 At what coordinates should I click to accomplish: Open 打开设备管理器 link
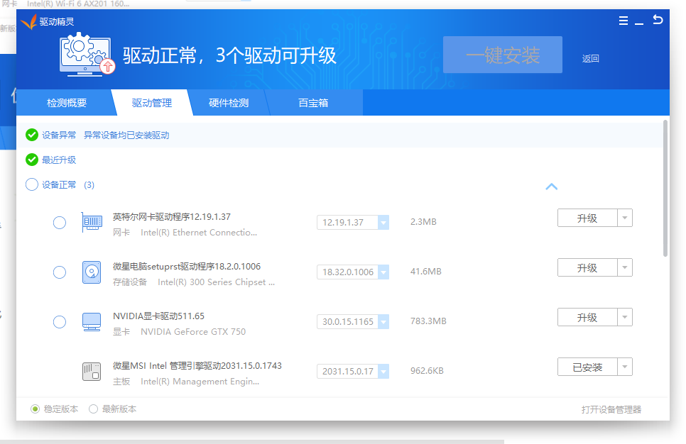click(x=611, y=409)
